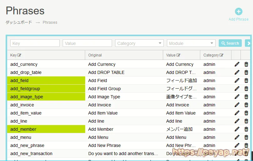This screenshot has width=253, height=161.
Task: Click the Value filter text box
Action: 87,43
